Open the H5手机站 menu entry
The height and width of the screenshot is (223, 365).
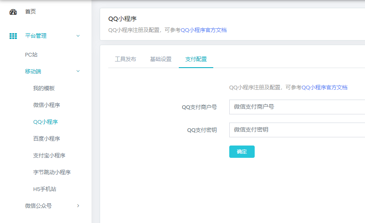point(44,189)
